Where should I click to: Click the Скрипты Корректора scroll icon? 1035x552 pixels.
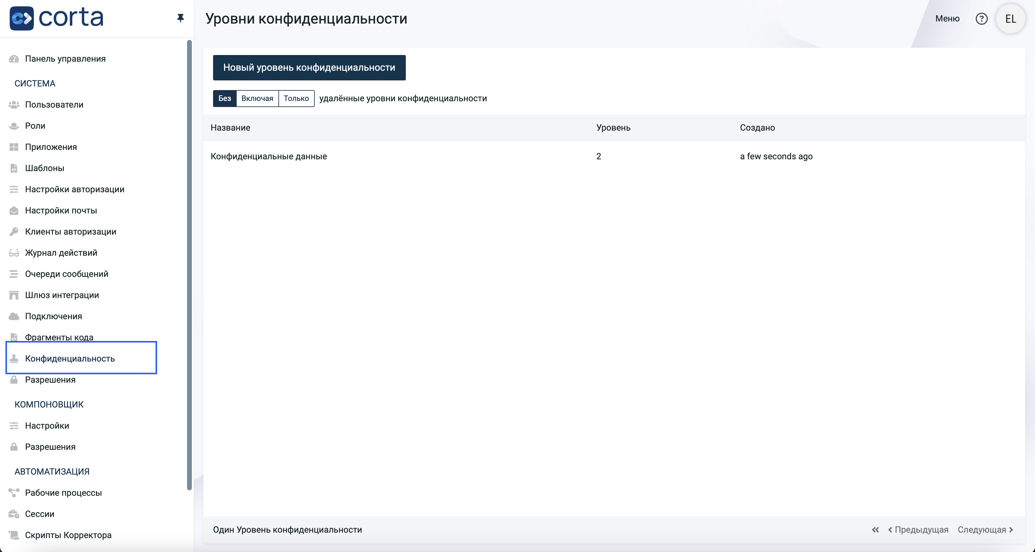click(14, 535)
